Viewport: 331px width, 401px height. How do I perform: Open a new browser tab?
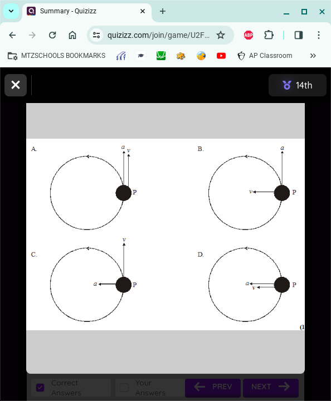click(x=162, y=11)
